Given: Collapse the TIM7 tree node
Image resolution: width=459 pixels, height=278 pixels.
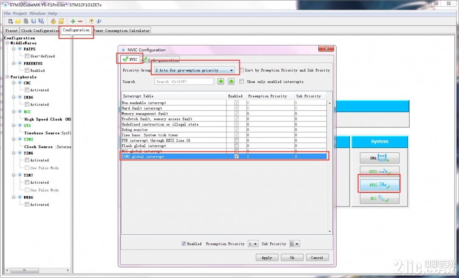Looking at the screenshot, I should pos(14,175).
